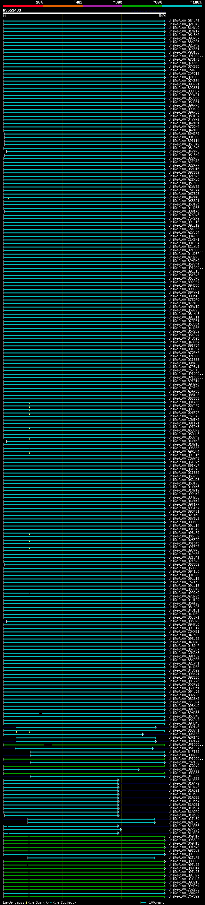
Task: Select hit label UniRef100_A7QDH4
Action: (184, 126)
